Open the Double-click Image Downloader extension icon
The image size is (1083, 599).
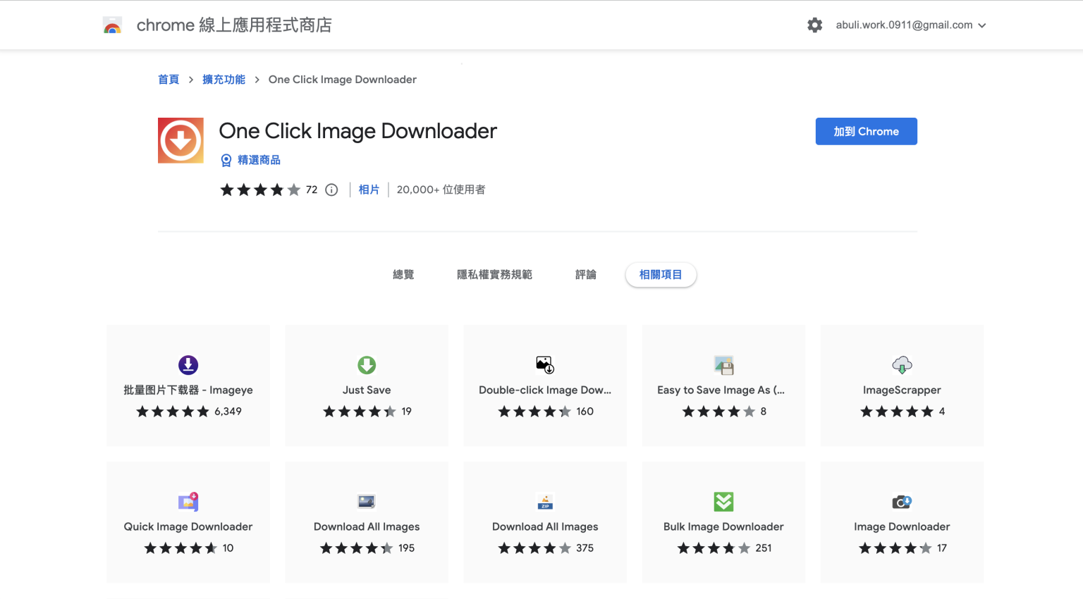[544, 365]
